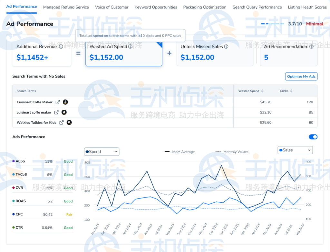Open the Keyword Opportunities tab
Screen dimensions: 330x252
(x=156, y=7)
